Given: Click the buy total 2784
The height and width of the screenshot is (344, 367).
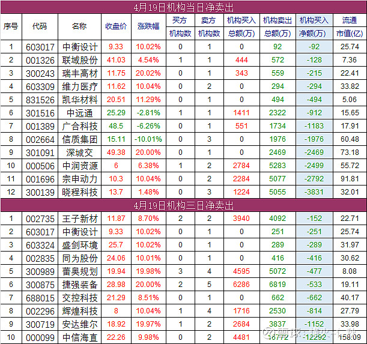Looking at the screenshot, I should [241, 166].
